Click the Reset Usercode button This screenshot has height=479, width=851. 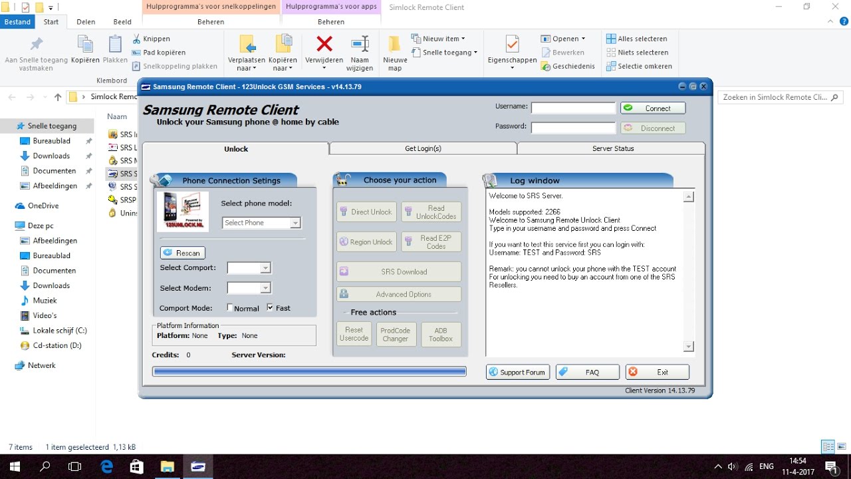[x=354, y=334]
